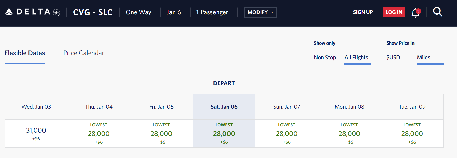Screen dimensions: 457x158
Task: Show prices in Miles
Action: [423, 58]
